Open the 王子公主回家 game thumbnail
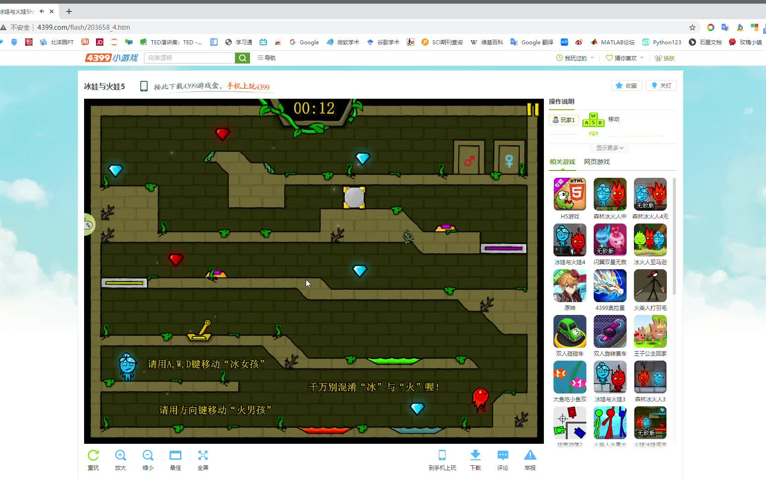 (650, 331)
